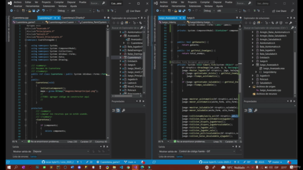Open Debug configuration dropdown in left window

point(63,11)
